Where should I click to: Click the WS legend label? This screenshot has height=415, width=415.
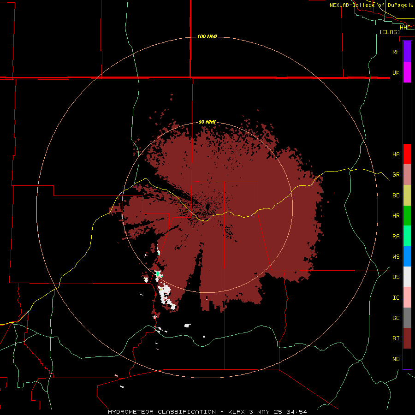(396, 257)
